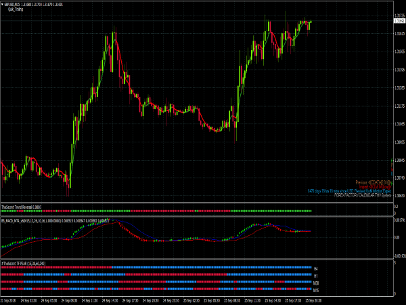Click the orange Previous news line
This screenshot has height=305, width=406.
[374, 182]
